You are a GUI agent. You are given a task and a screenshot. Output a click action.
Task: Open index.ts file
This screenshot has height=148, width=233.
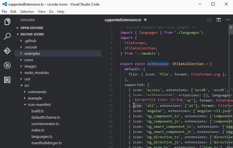38,130
